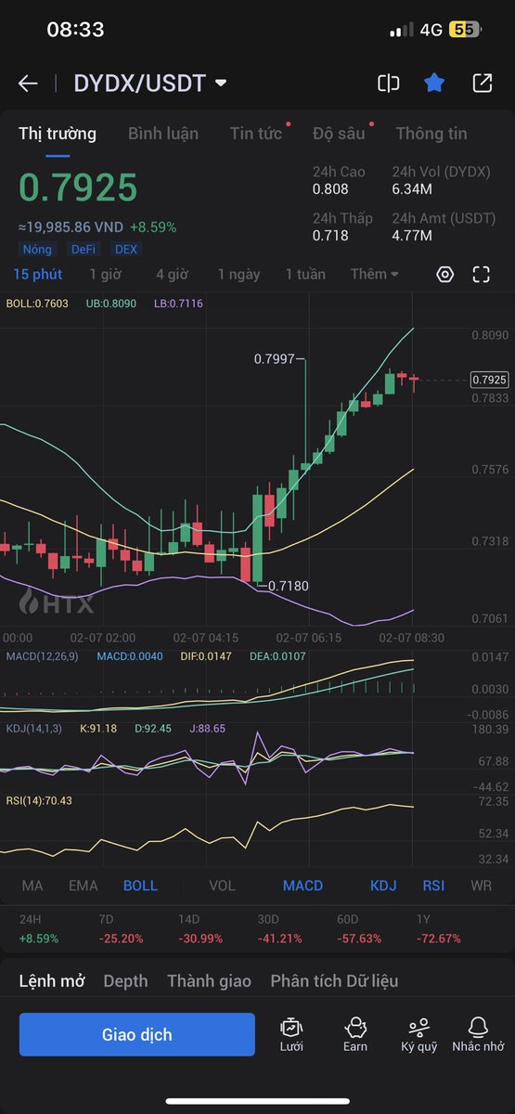This screenshot has width=515, height=1114.
Task: Toggle the EMA indicator
Action: coord(84,886)
